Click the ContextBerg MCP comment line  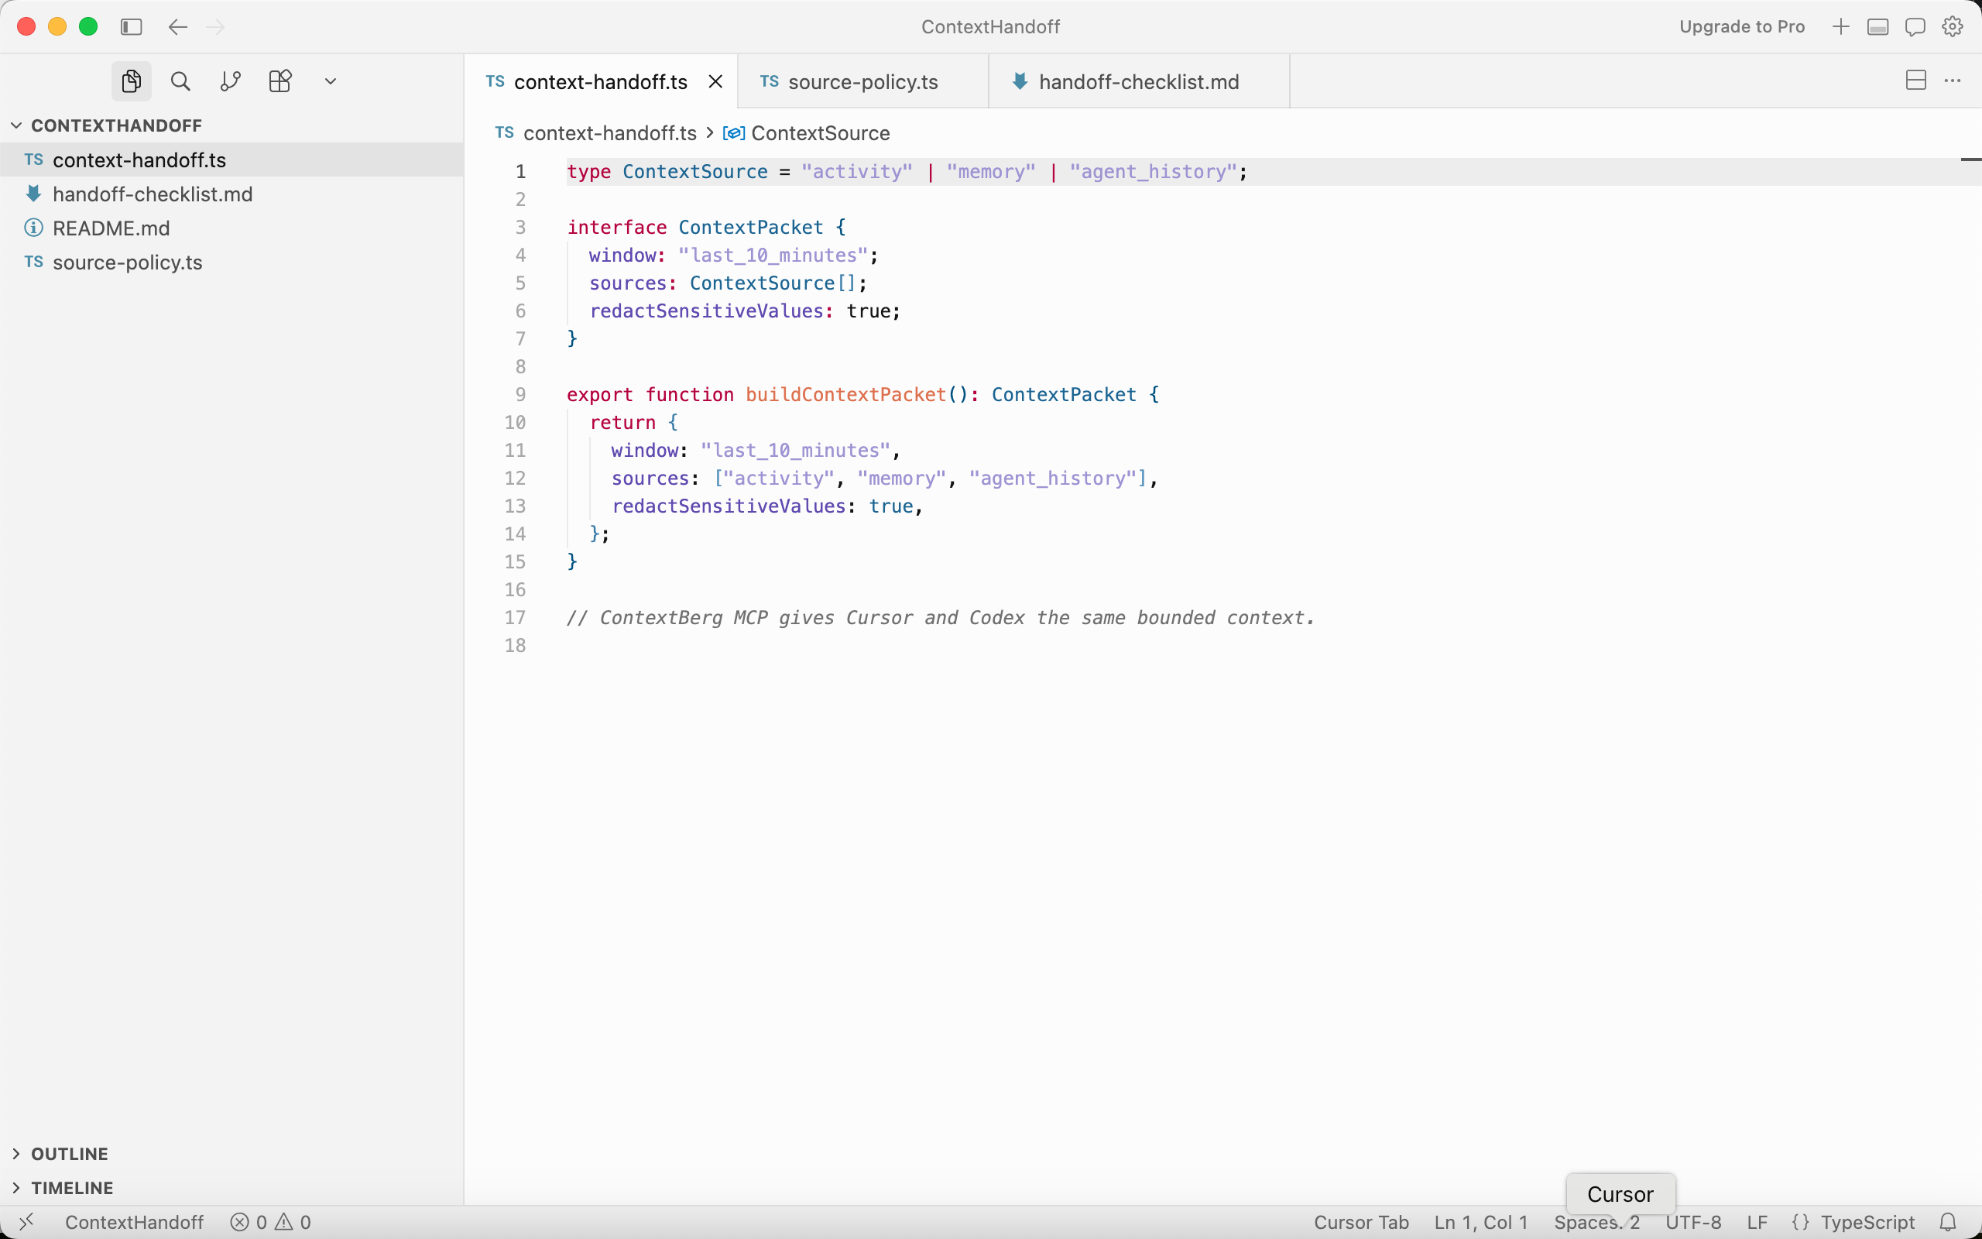(940, 618)
